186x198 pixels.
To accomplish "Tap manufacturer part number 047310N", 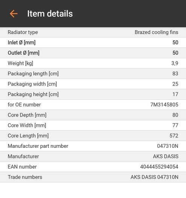I will coord(168,146).
